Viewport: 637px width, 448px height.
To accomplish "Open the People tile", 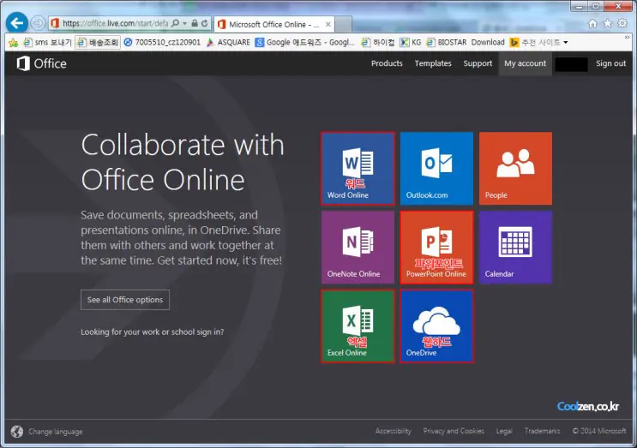I will tap(515, 168).
